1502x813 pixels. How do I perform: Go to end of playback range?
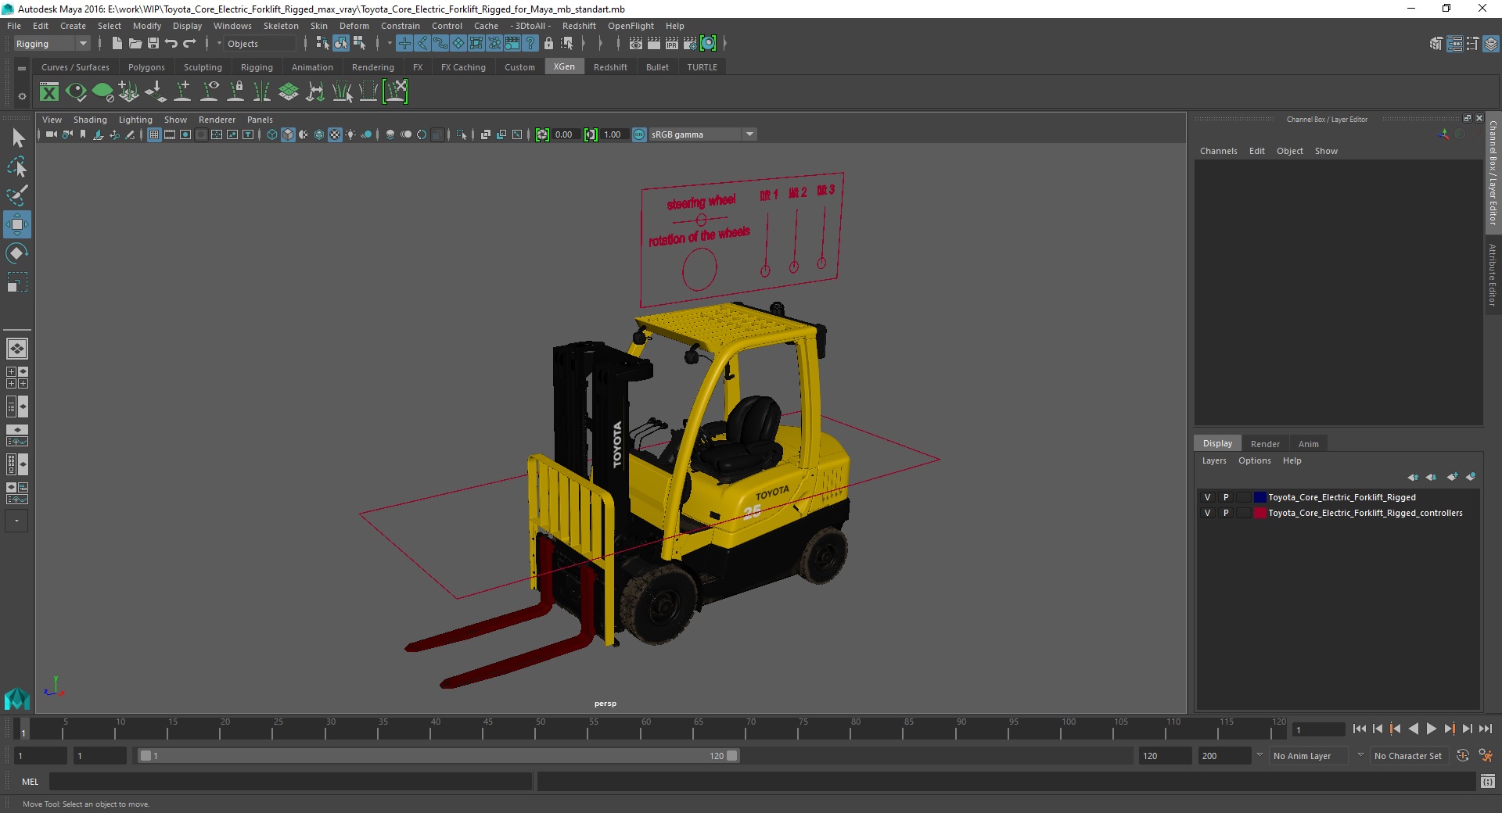[x=1485, y=729]
